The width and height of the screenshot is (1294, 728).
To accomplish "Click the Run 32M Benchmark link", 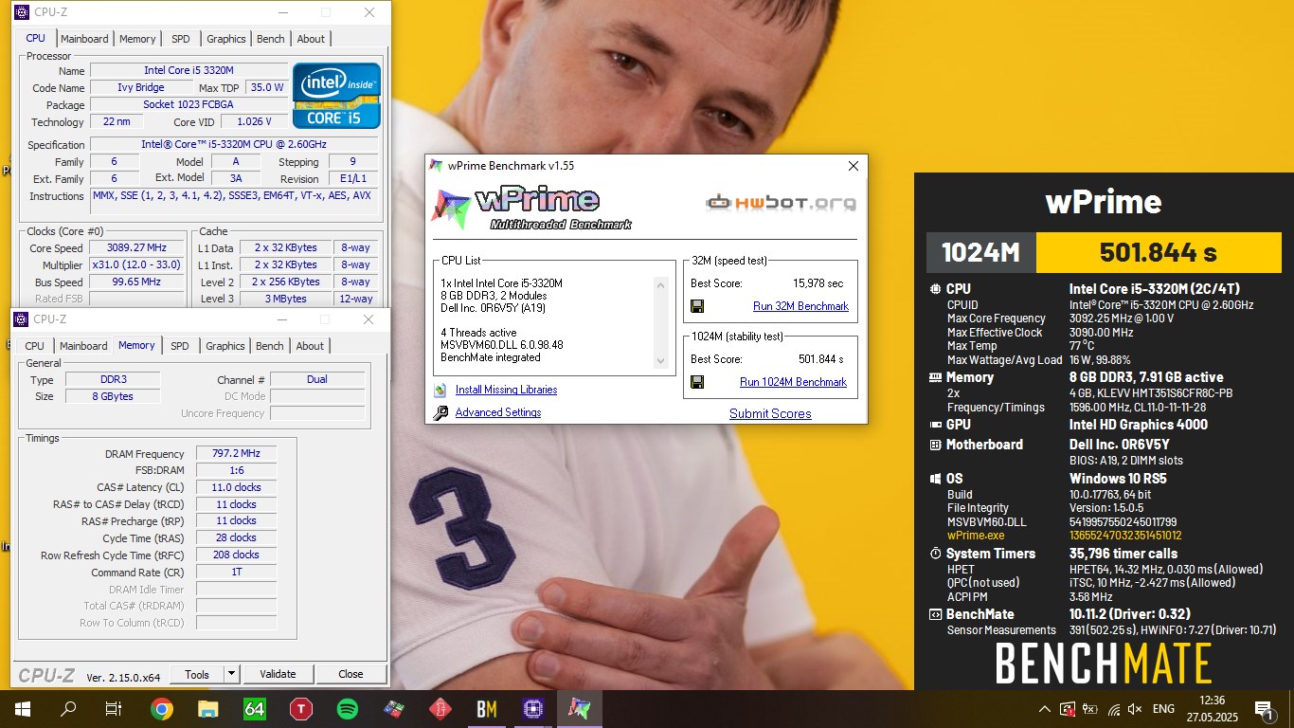I will click(x=800, y=306).
